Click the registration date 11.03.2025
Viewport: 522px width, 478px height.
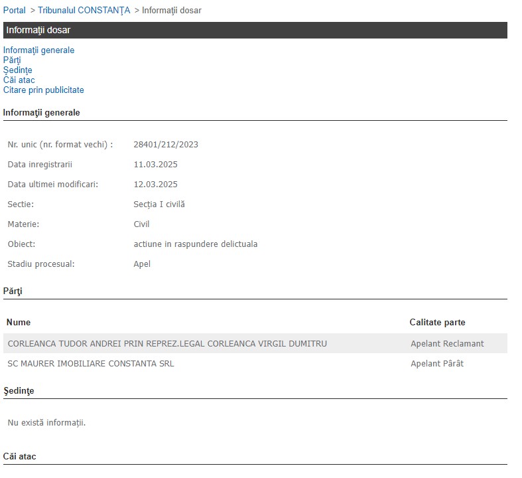[x=155, y=165]
